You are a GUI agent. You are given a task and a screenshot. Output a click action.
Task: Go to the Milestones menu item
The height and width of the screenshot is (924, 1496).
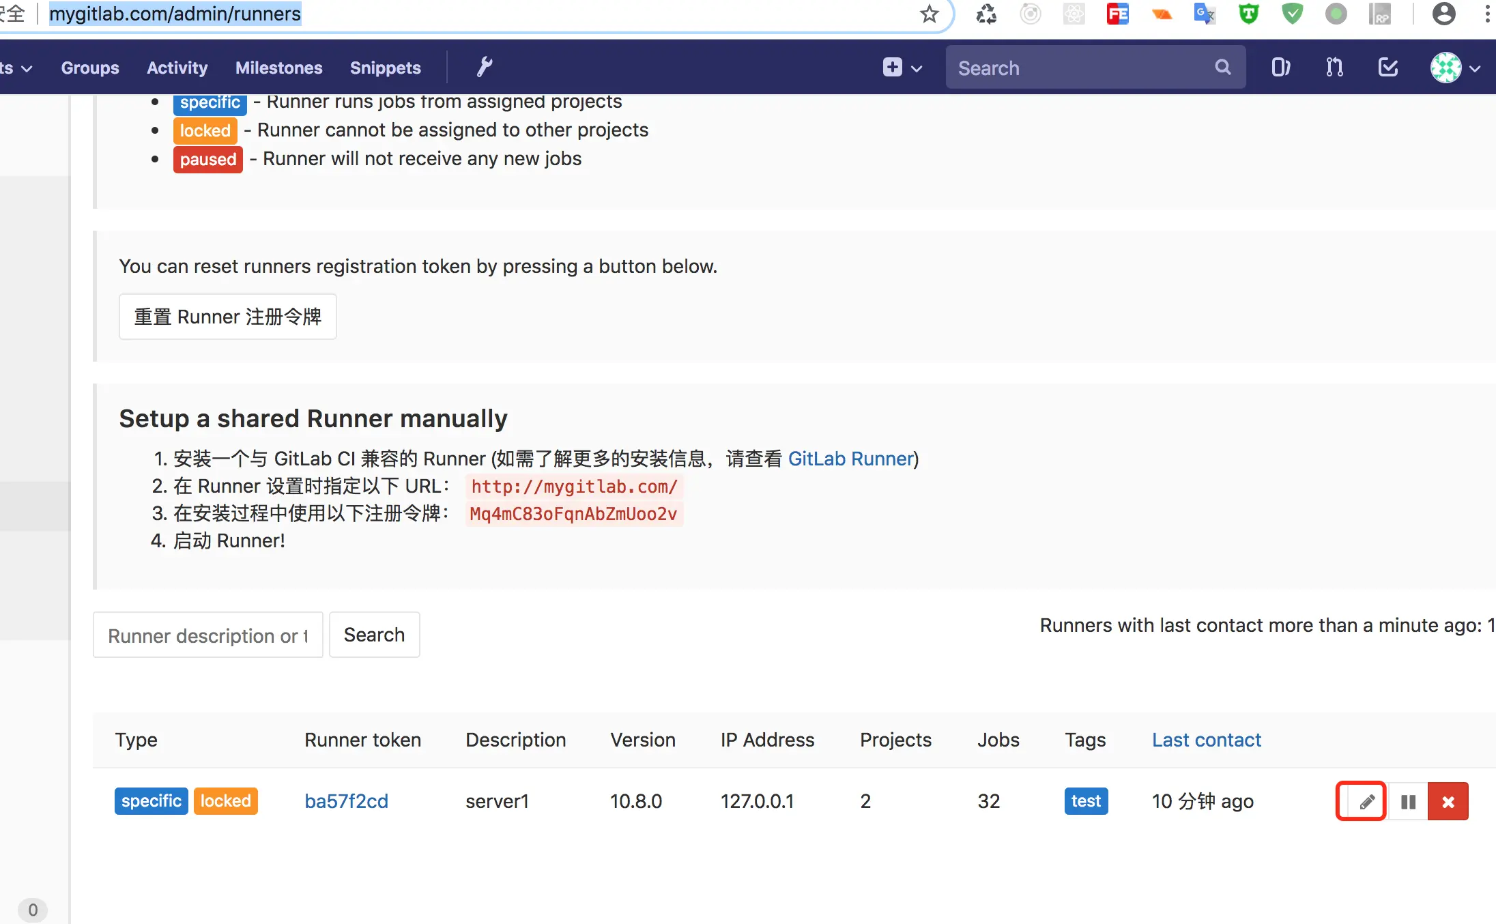(x=278, y=68)
